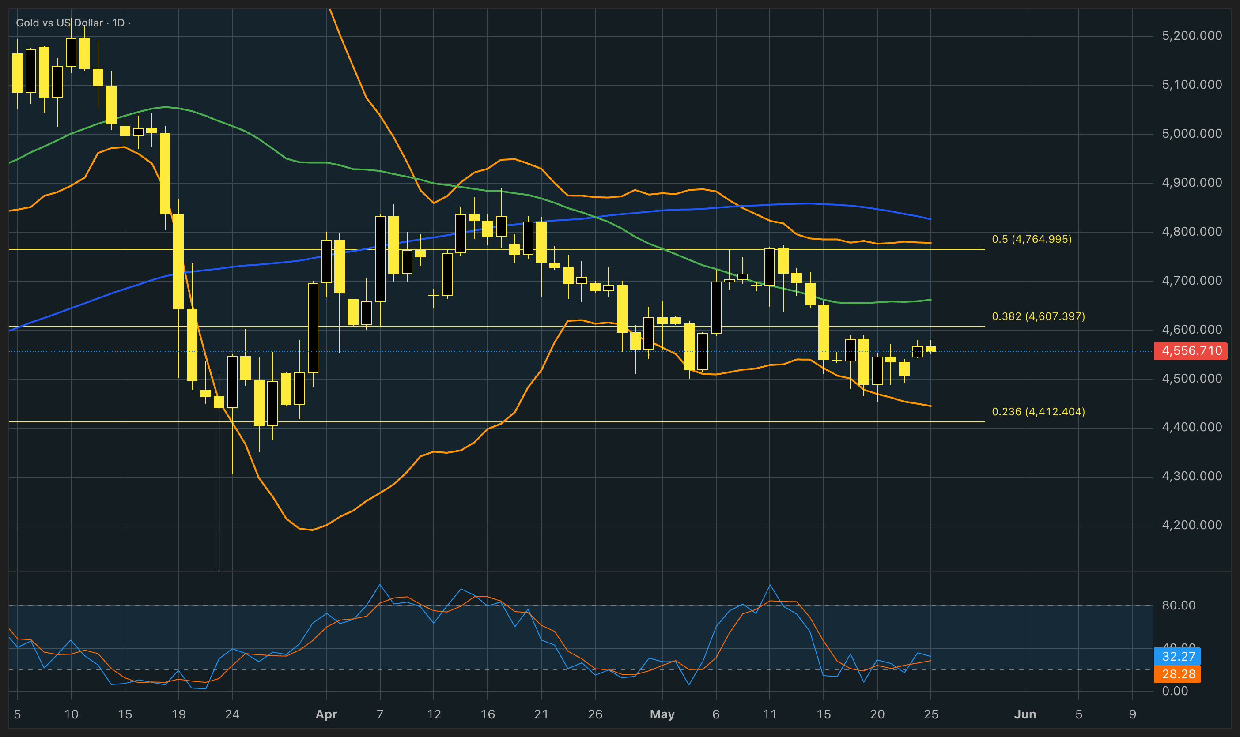Screen dimensions: 1240x737
Task: Select the blue 32.27 oscillator value tag
Action: (1178, 657)
